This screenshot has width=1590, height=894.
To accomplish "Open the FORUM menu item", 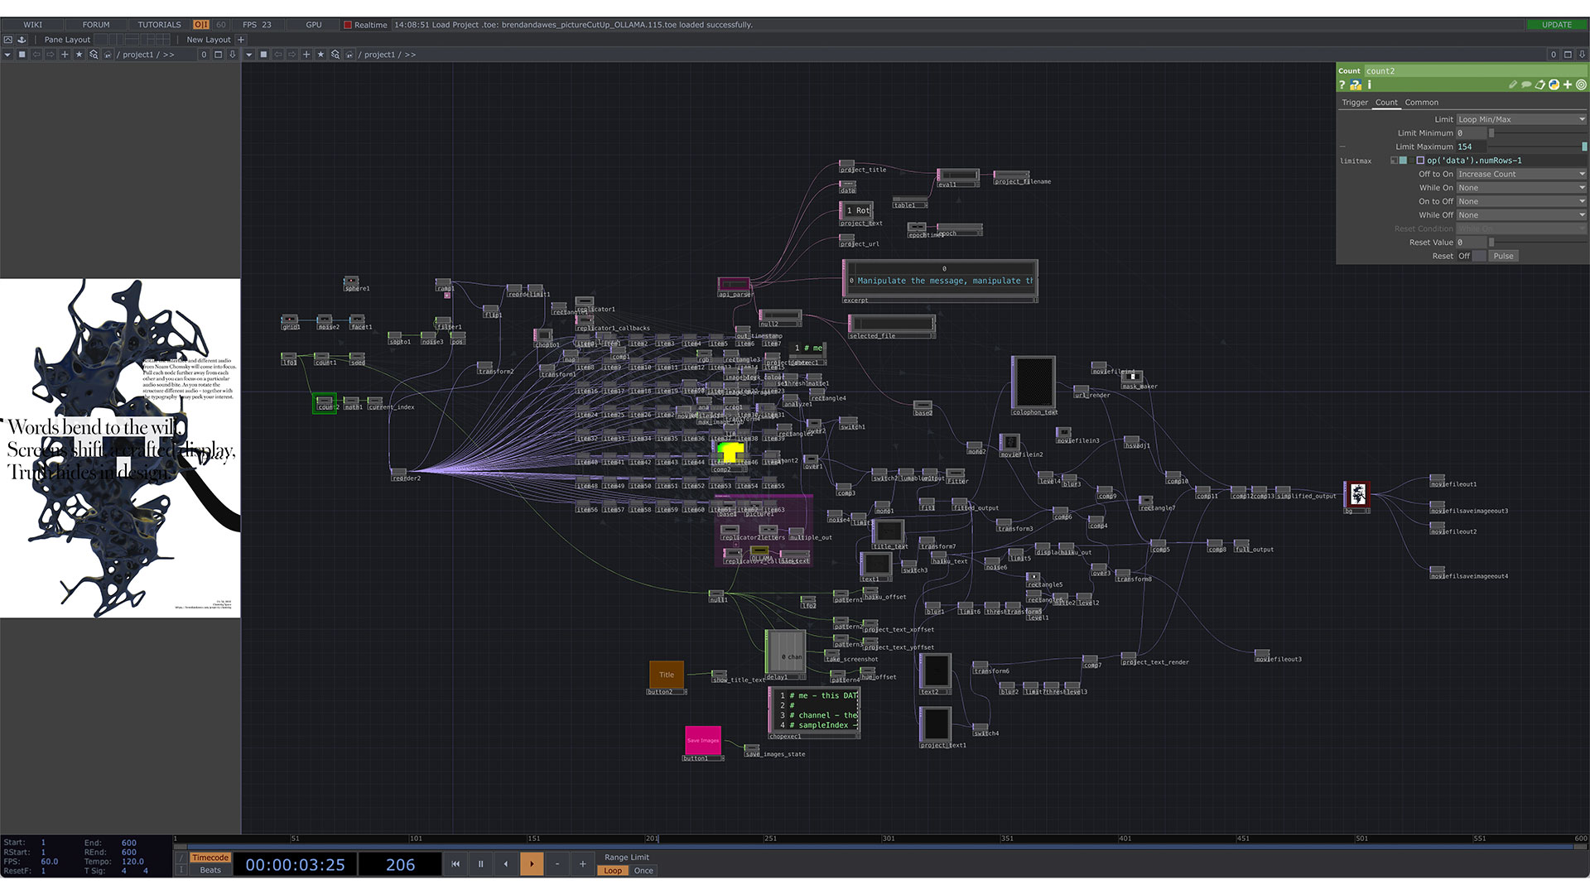I will coord(96,25).
